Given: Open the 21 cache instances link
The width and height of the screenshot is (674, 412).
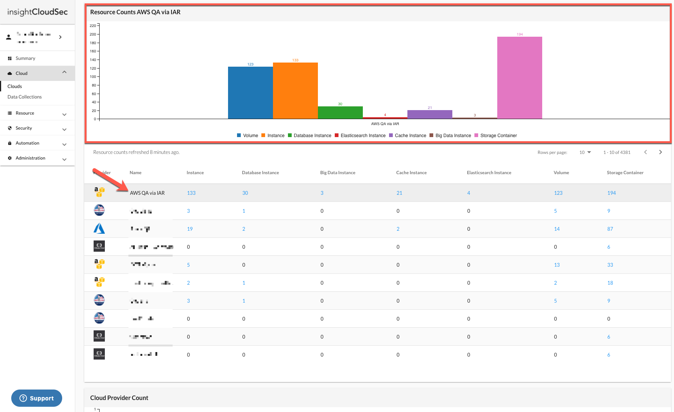Looking at the screenshot, I should 399,193.
